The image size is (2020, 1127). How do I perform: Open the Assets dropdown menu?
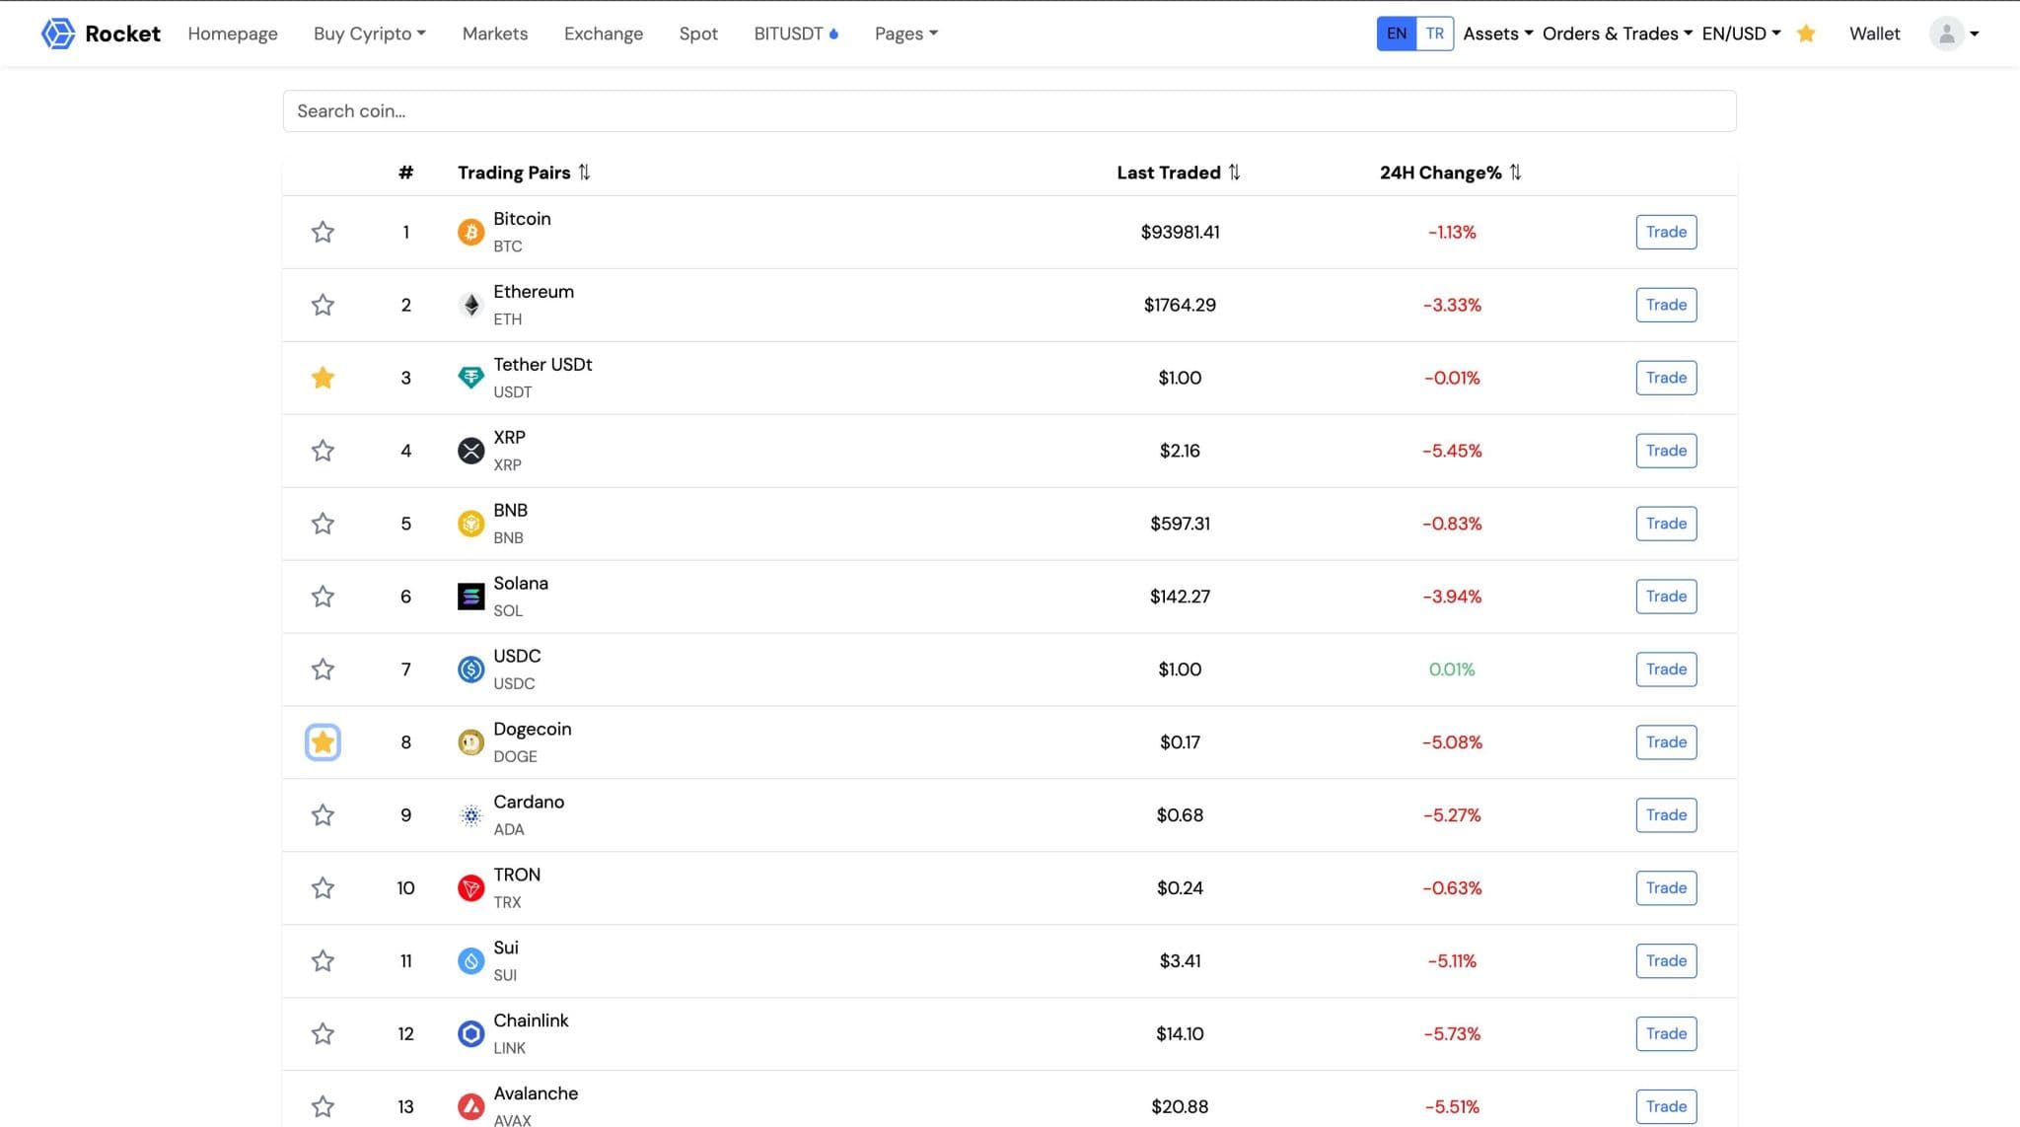[1497, 34]
